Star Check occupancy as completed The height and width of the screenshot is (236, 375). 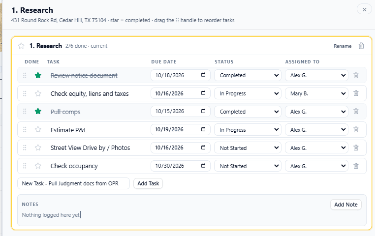[38, 166]
